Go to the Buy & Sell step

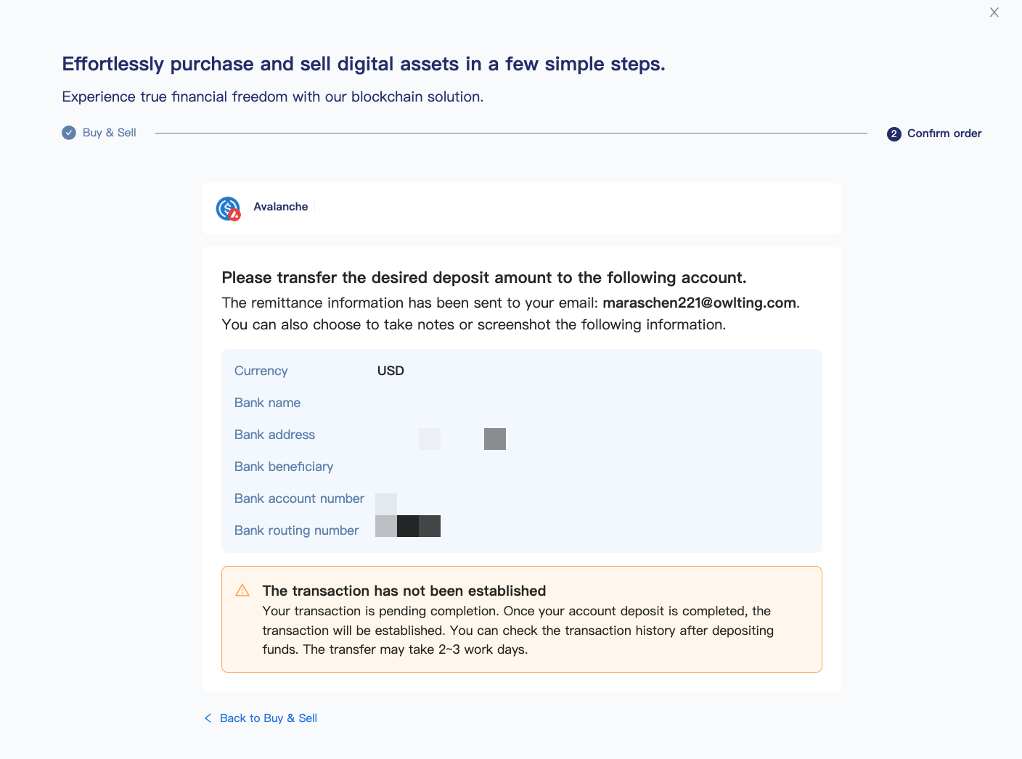click(110, 133)
